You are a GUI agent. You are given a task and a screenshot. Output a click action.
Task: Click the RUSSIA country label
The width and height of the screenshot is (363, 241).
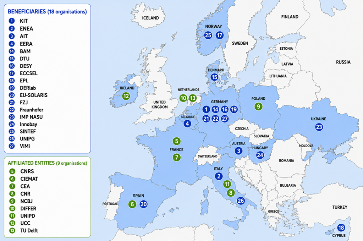click(x=343, y=62)
